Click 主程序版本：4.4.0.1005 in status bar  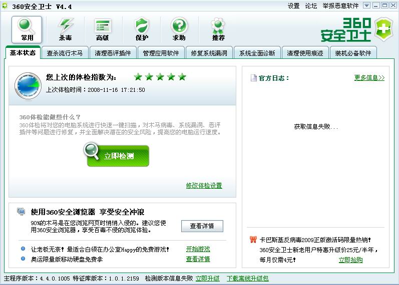coord(37,279)
